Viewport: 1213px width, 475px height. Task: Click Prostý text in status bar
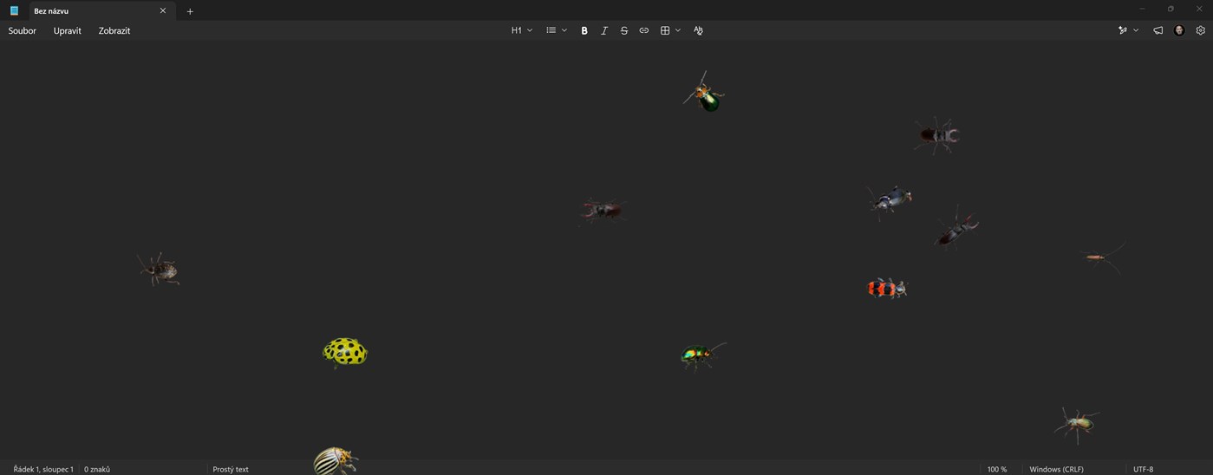[x=231, y=469]
